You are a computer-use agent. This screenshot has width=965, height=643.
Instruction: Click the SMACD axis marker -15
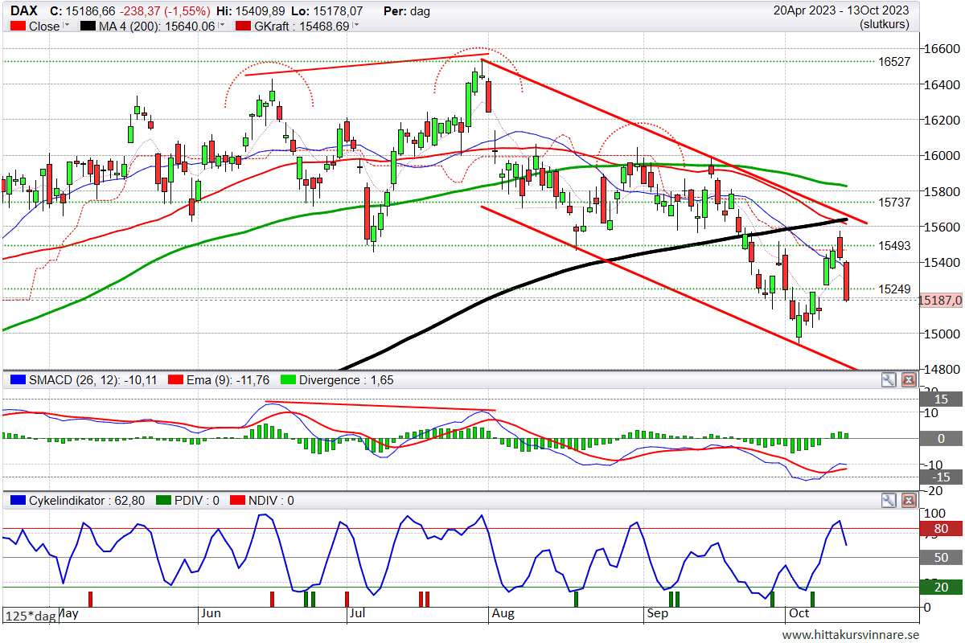[x=941, y=477]
